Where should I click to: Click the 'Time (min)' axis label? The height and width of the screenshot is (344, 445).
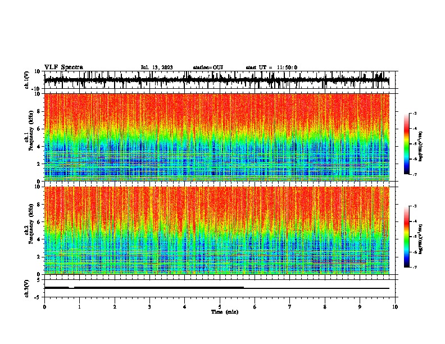point(225,312)
